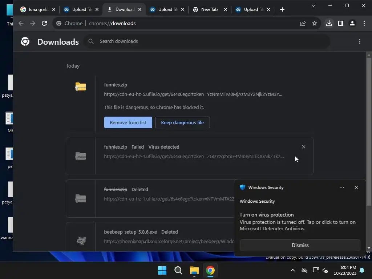Click the beebeep-setup file icon
The height and width of the screenshot is (279, 372).
(81, 240)
